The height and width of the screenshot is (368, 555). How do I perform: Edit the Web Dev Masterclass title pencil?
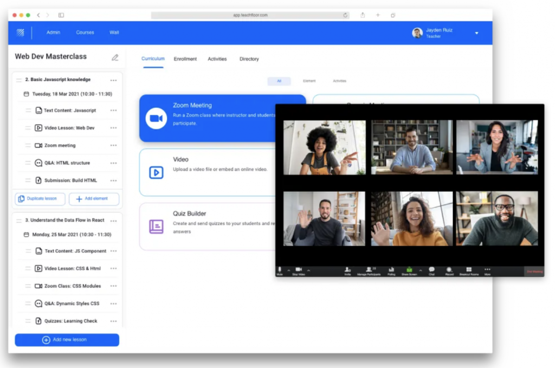[x=115, y=57]
